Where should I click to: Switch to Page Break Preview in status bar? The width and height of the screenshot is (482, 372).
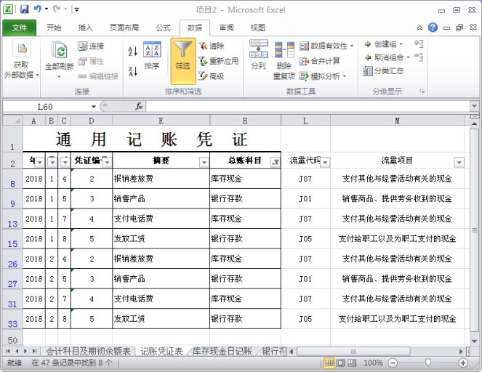[x=353, y=363]
